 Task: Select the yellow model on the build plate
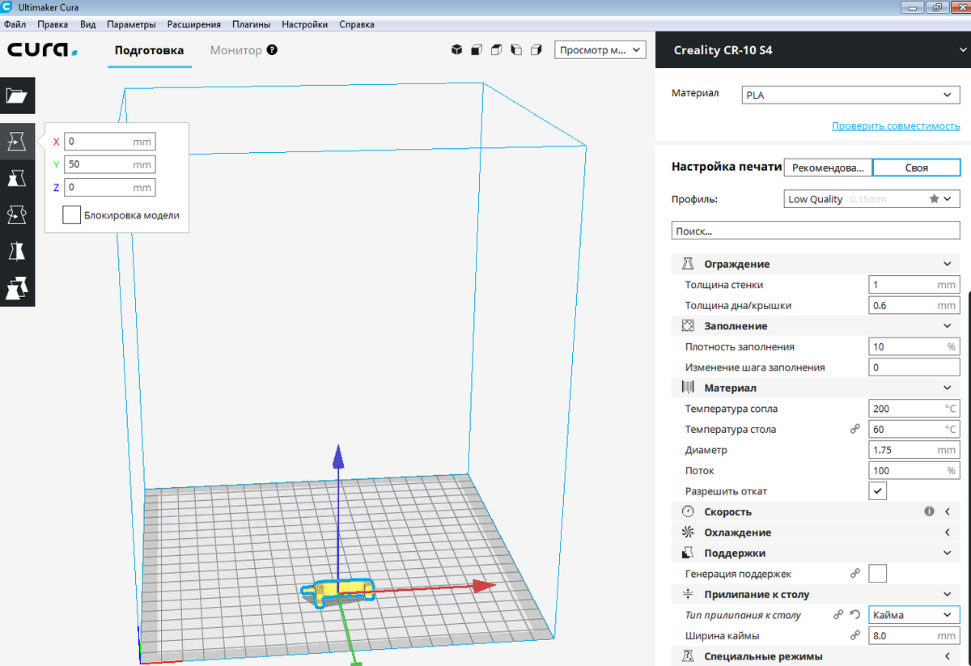pyautogui.click(x=340, y=591)
